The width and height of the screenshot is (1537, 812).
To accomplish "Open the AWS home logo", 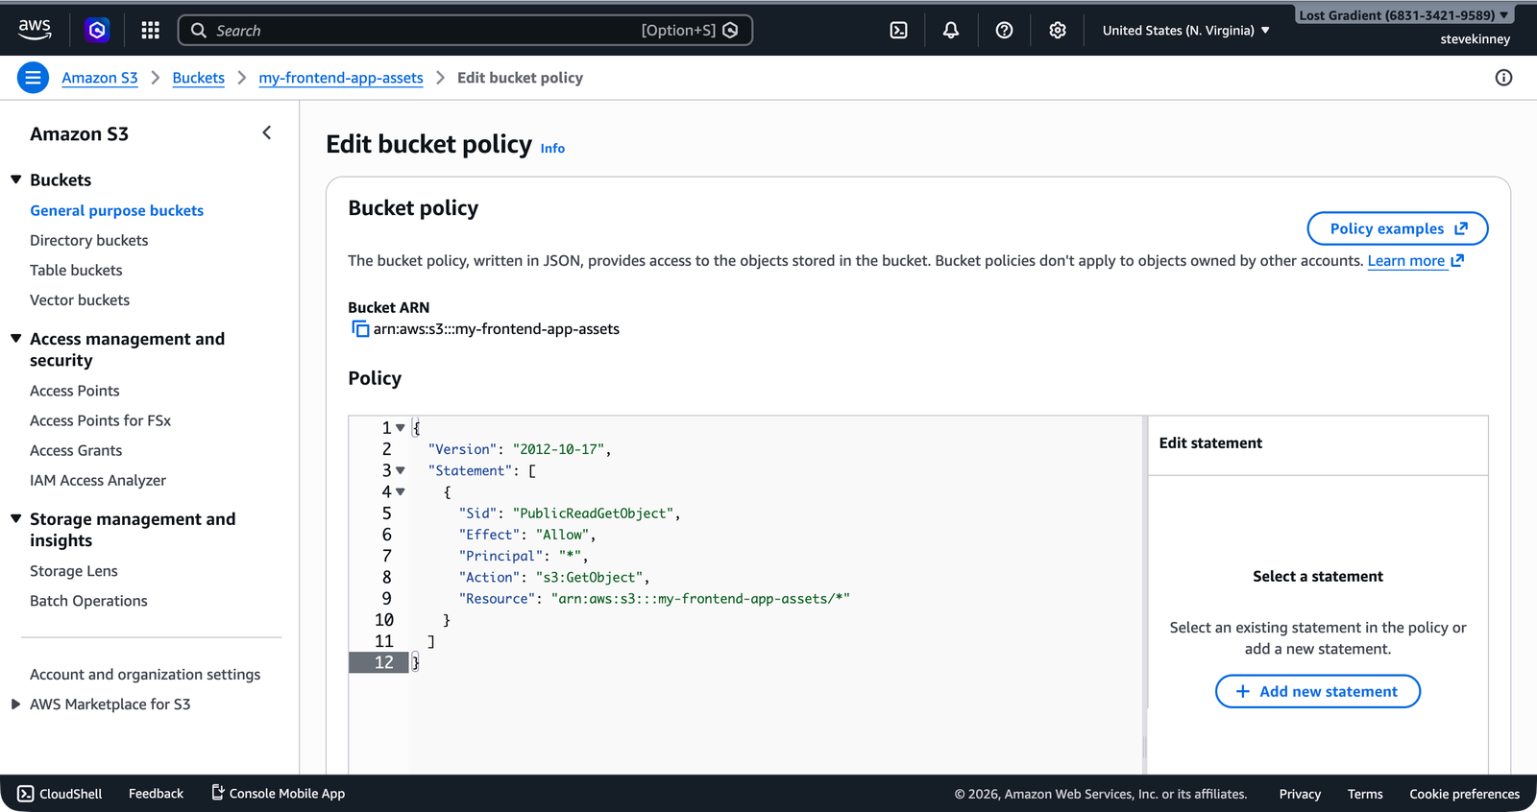I will pos(35,30).
